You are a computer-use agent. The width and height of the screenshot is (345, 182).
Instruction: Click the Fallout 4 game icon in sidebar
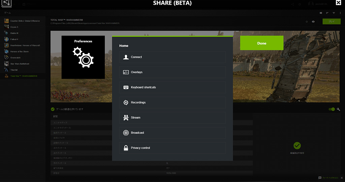[x=6, y=39]
